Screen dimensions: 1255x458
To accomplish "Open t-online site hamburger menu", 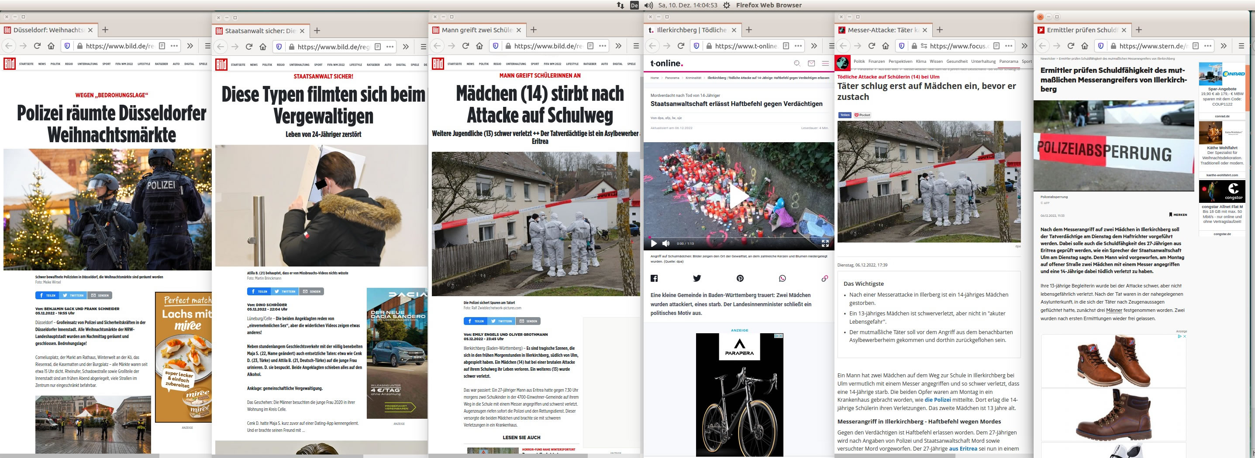I will pos(825,63).
